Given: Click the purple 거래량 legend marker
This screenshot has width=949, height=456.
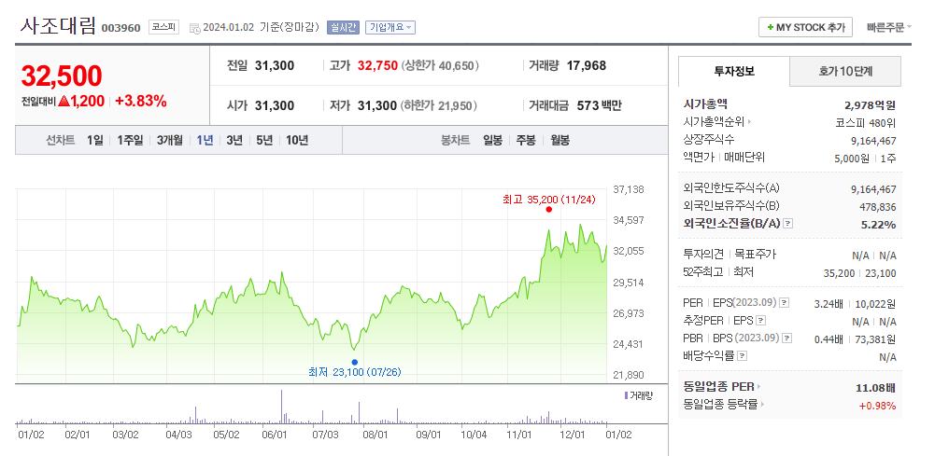Looking at the screenshot, I should tap(626, 395).
